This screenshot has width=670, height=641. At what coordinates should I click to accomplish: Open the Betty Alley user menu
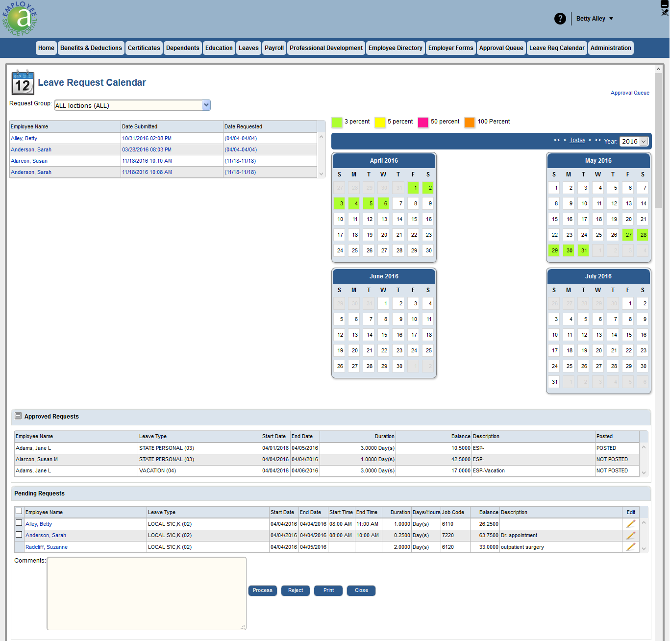click(595, 19)
